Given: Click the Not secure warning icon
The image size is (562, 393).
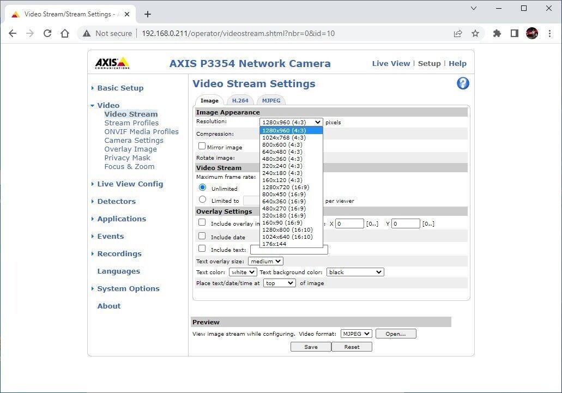Looking at the screenshot, I should [x=86, y=33].
